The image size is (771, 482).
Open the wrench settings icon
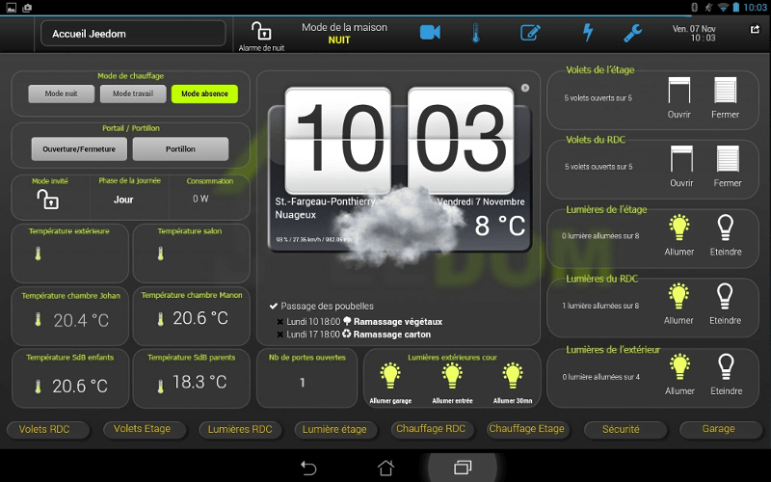[633, 33]
